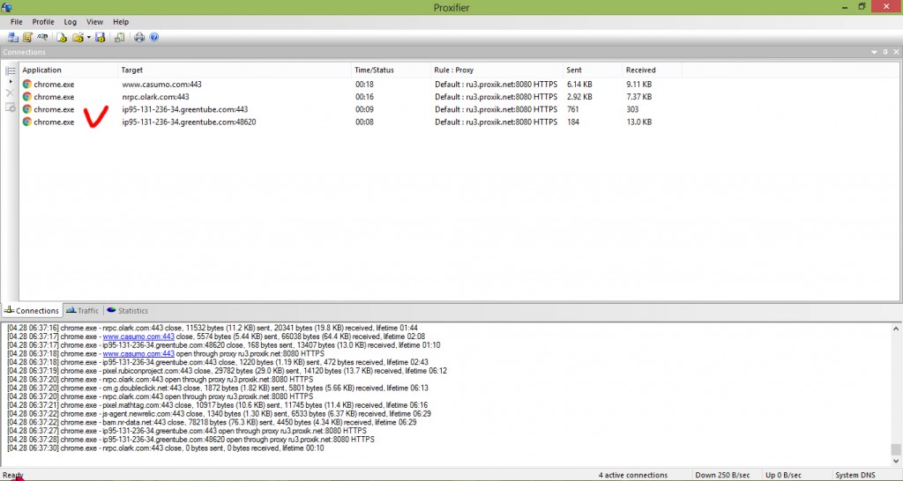
Task: Click Chrome icon in greentube.com:443 row
Action: [x=26, y=109]
